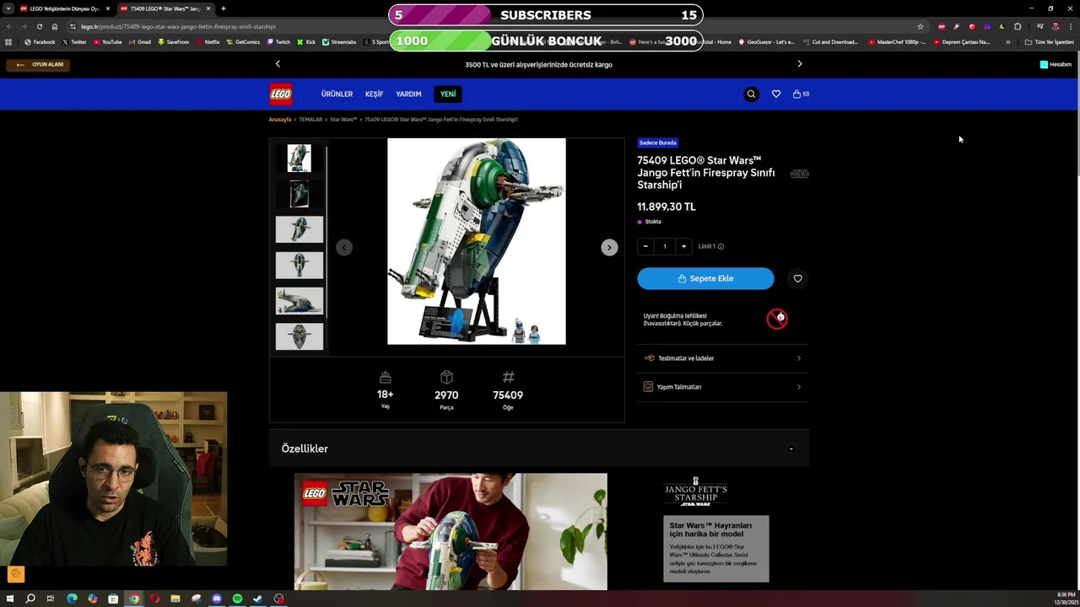Open the site search magnifier icon
1080x607 pixels.
(751, 94)
